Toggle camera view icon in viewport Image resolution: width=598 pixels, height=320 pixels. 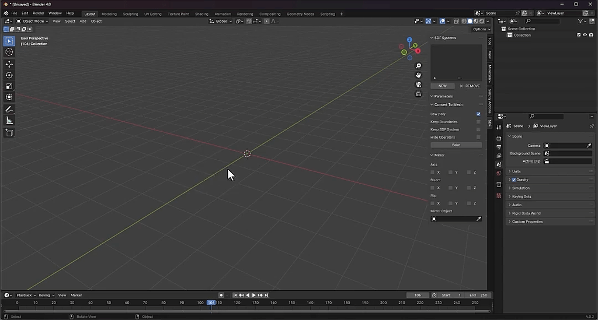418,85
